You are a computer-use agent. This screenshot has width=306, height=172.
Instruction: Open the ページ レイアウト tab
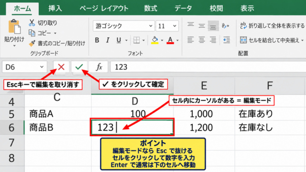pos(104,9)
